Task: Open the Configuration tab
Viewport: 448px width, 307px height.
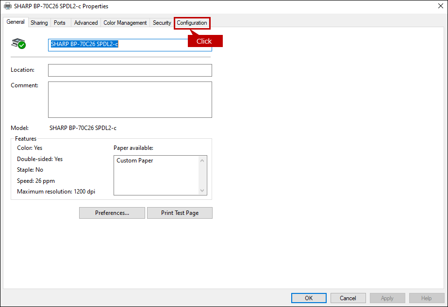Action: pos(192,23)
